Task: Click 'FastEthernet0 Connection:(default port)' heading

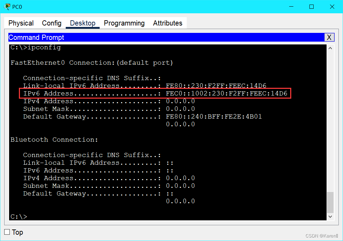Action: pos(92,63)
